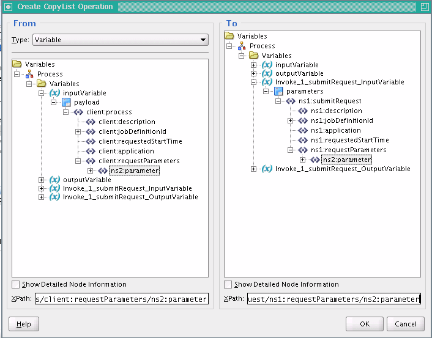Click Invoke_1_submitRequest_OutputVariable icon in From tree

54,197
